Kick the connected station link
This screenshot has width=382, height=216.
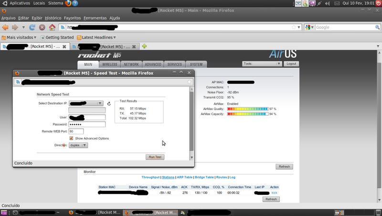[274, 193]
